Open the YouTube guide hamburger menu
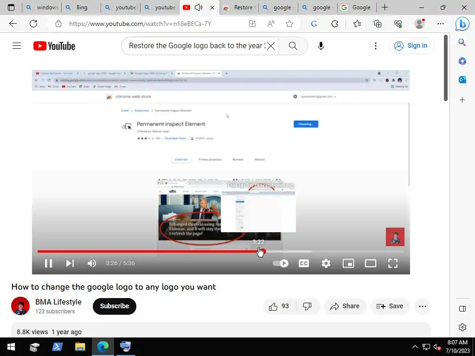 tap(17, 46)
